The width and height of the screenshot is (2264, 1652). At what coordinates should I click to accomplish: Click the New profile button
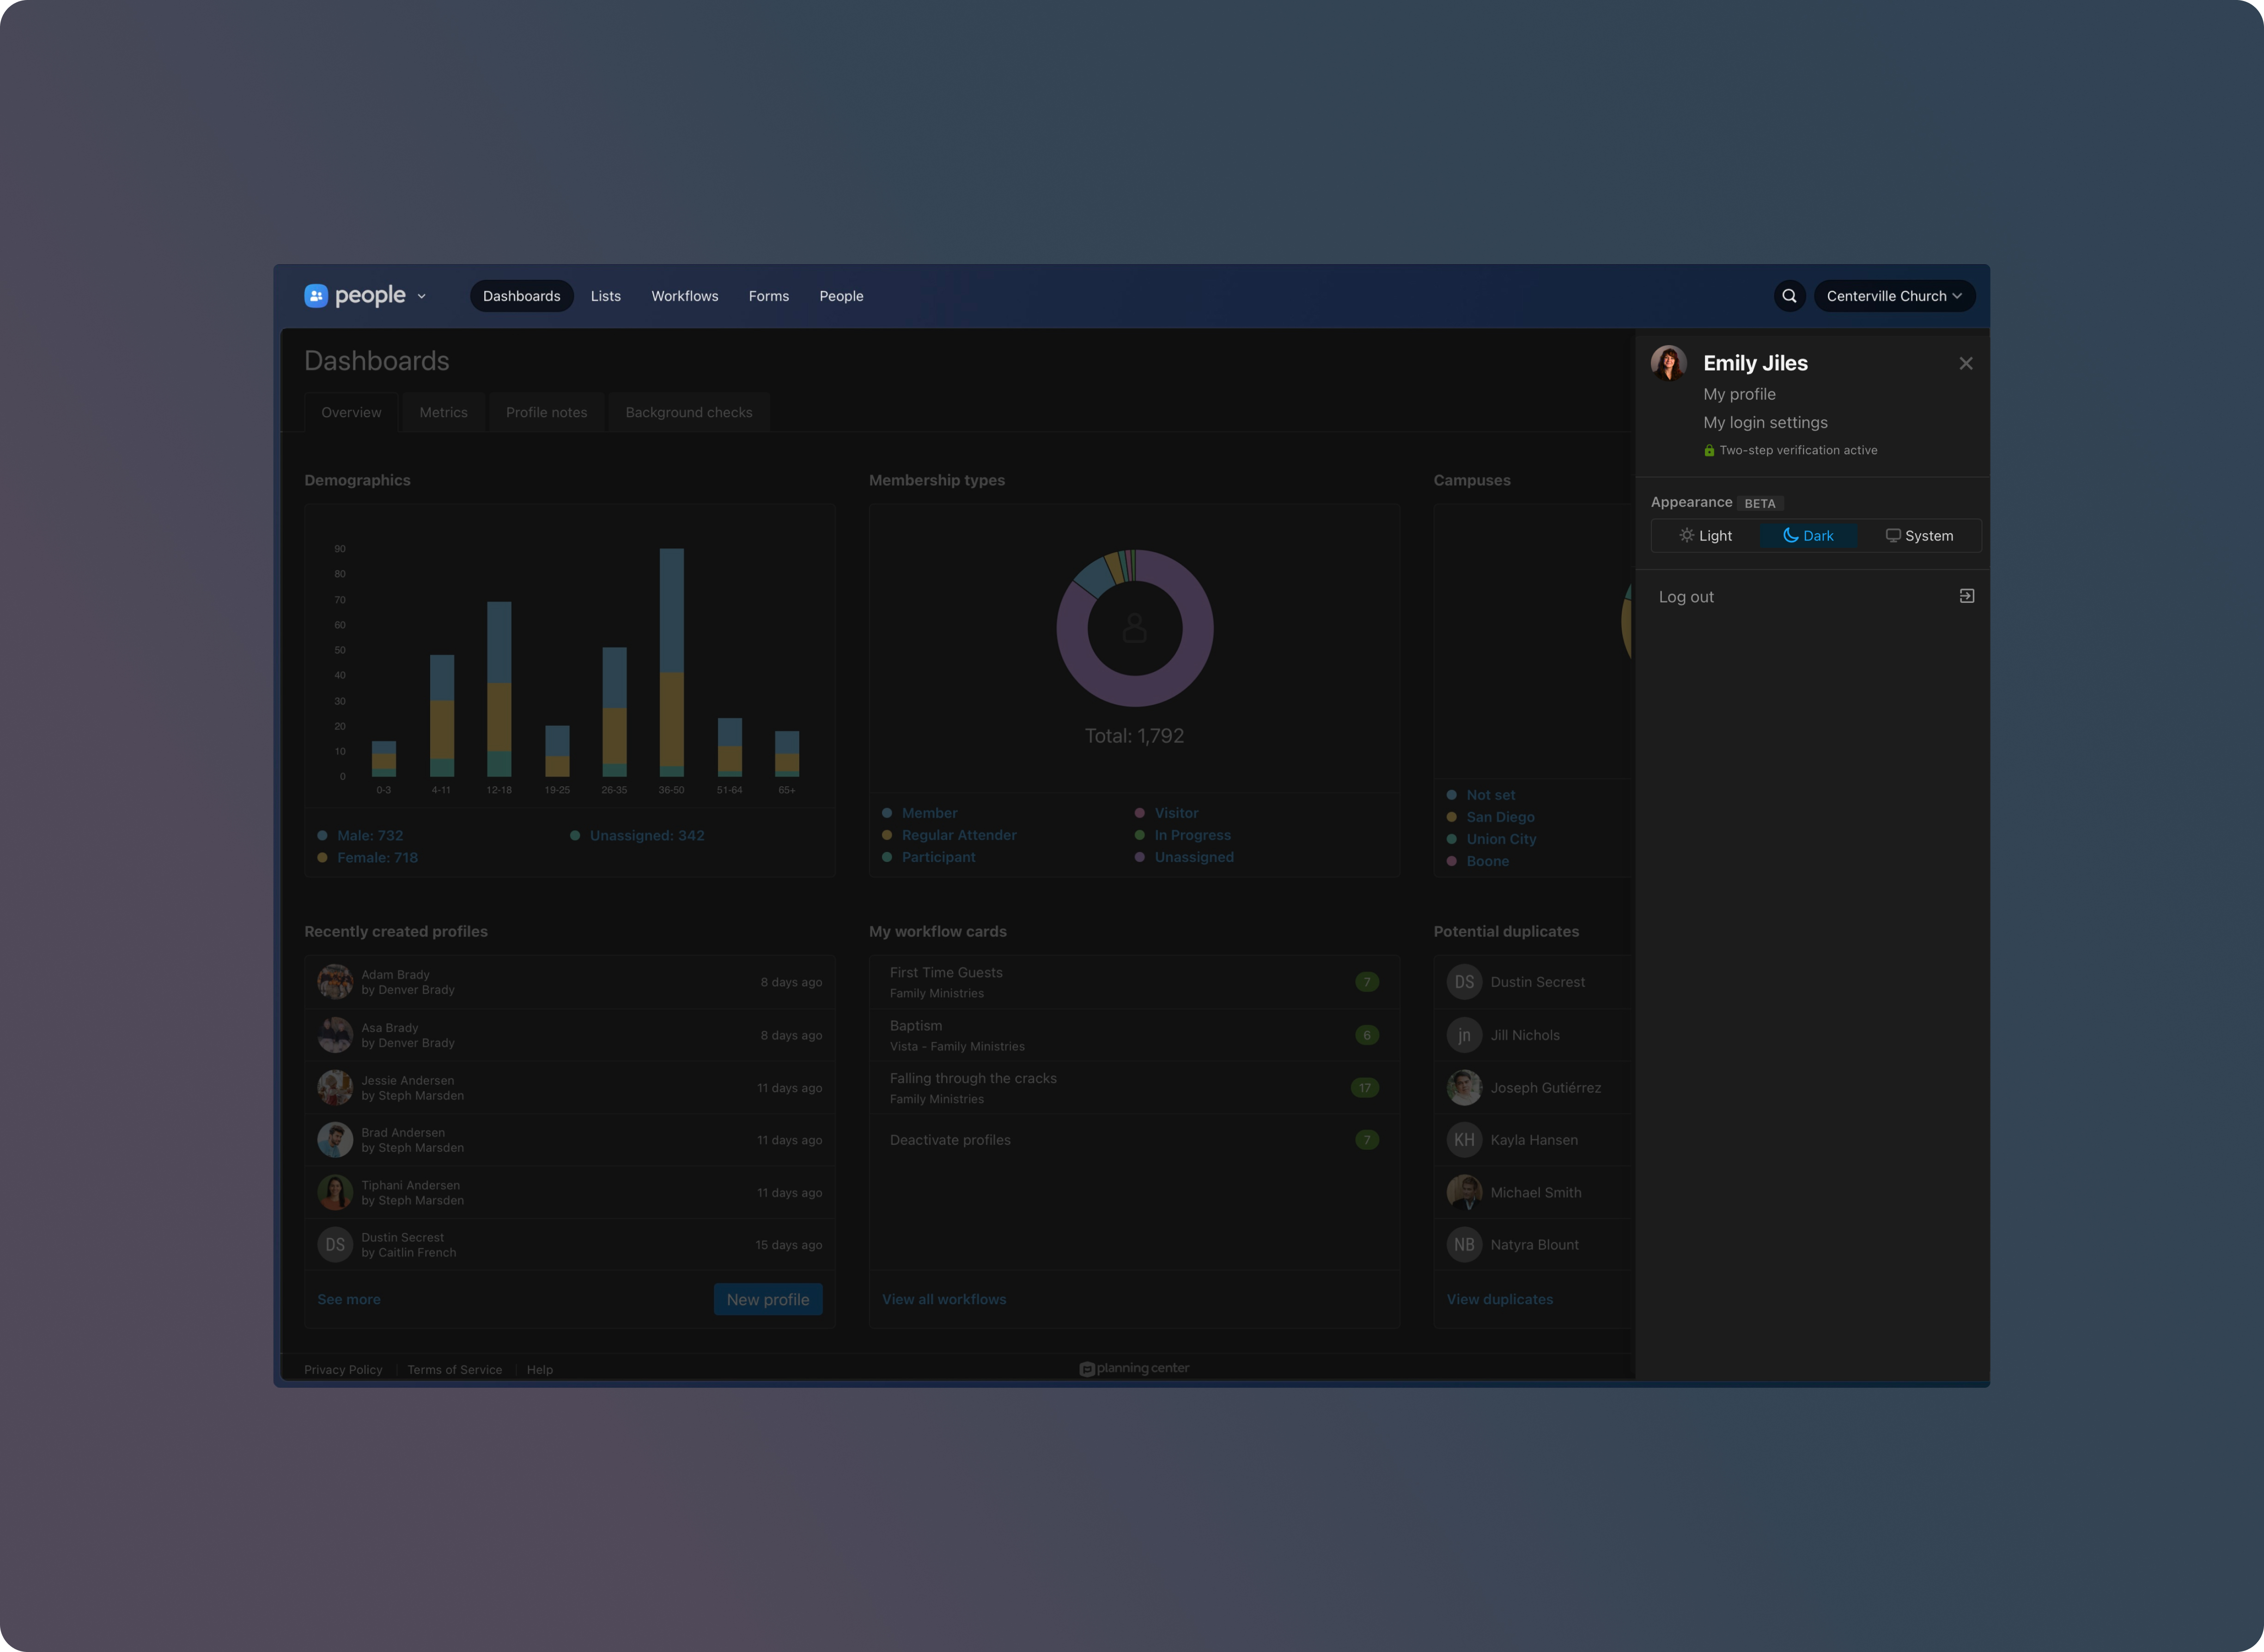pyautogui.click(x=767, y=1299)
